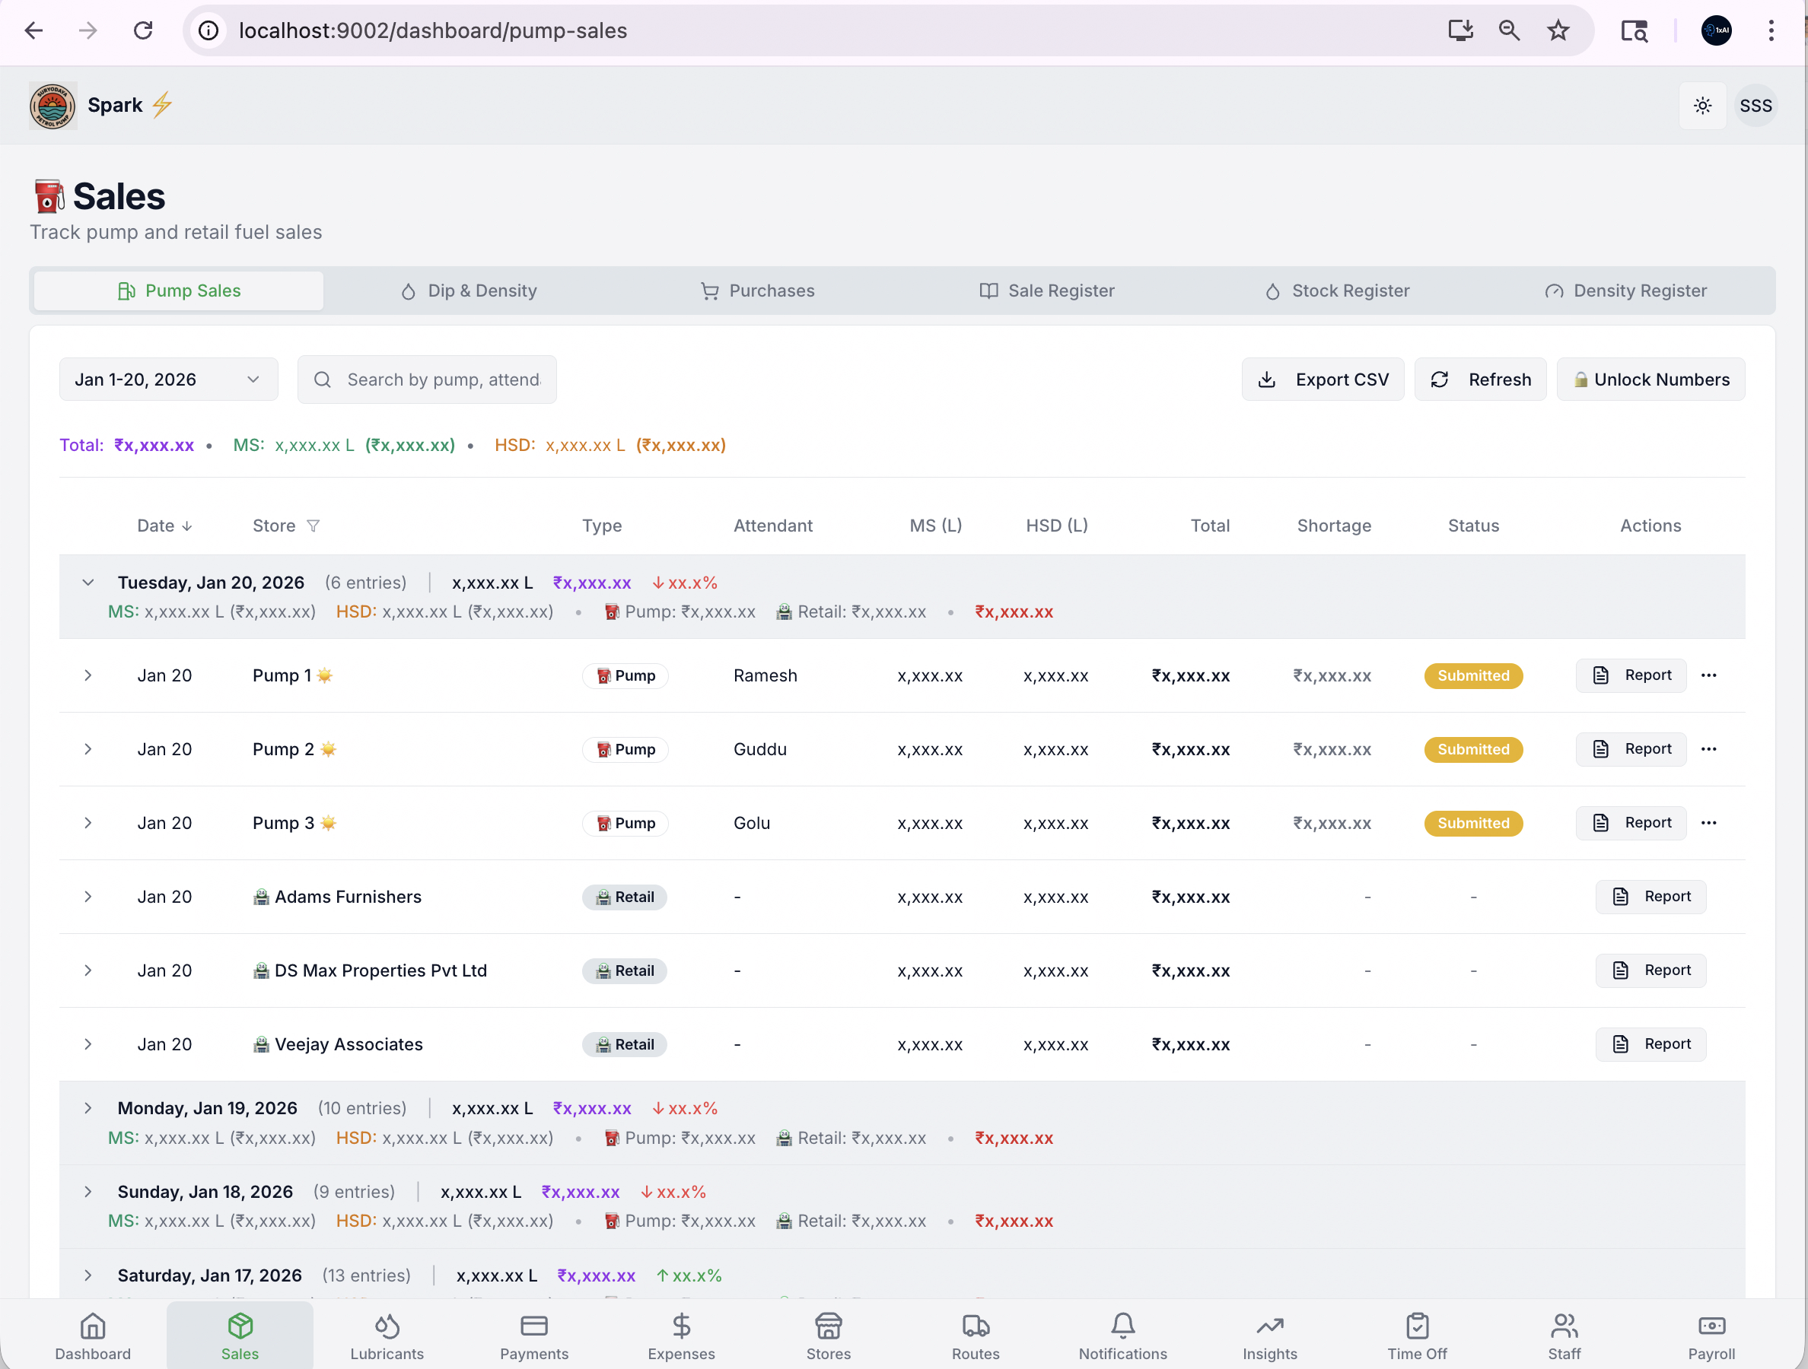The height and width of the screenshot is (1369, 1808).
Task: Open the Stock Register tab
Action: coord(1337,291)
